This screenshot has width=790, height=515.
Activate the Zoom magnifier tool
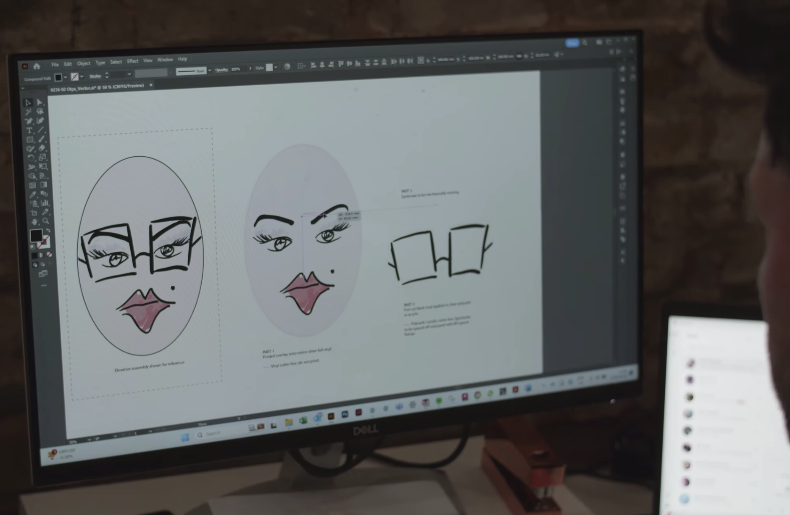46,221
